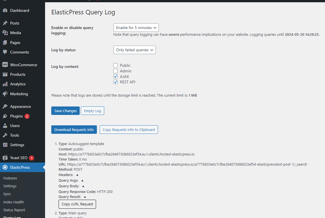Image resolution: width=325 pixels, height=218 pixels.
Task: Select the Appearance paintbrush icon
Action: (x=6, y=106)
